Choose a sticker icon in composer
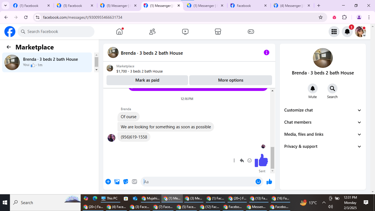 [x=126, y=182]
